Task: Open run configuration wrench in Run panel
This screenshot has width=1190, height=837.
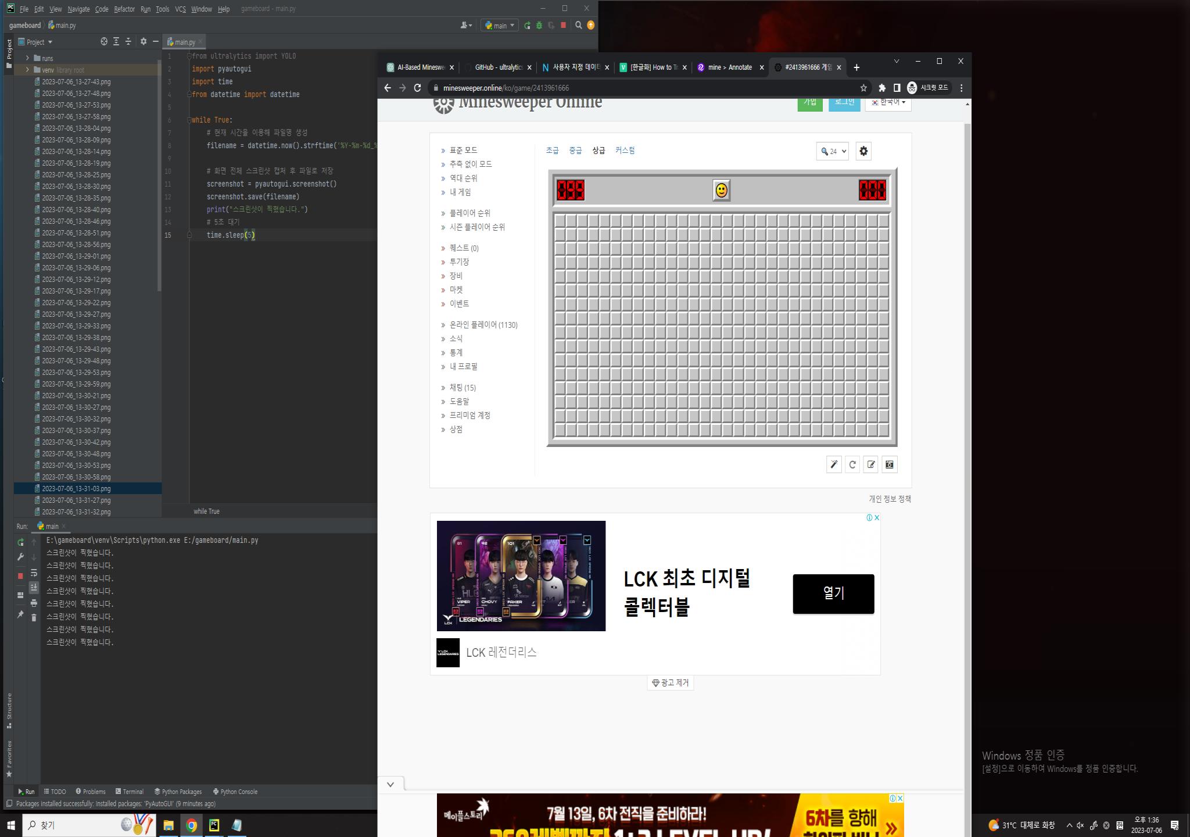Action: click(20, 557)
